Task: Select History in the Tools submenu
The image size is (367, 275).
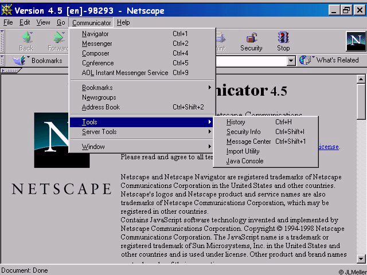Action: 266,122
